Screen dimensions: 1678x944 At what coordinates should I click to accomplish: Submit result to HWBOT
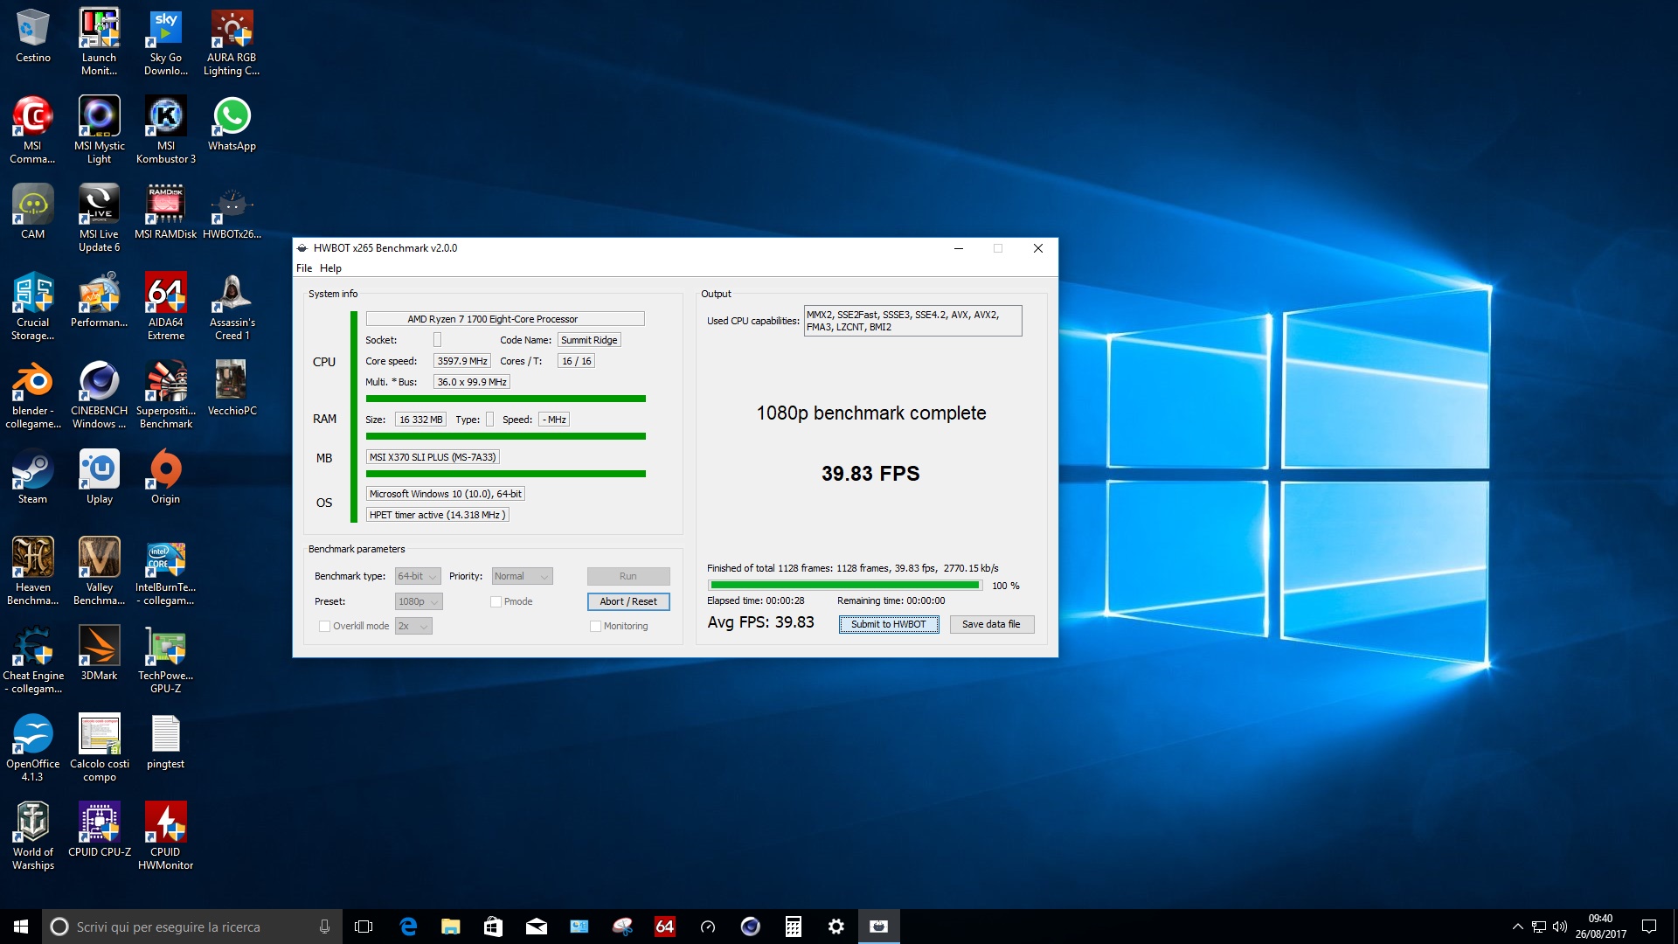click(x=889, y=624)
